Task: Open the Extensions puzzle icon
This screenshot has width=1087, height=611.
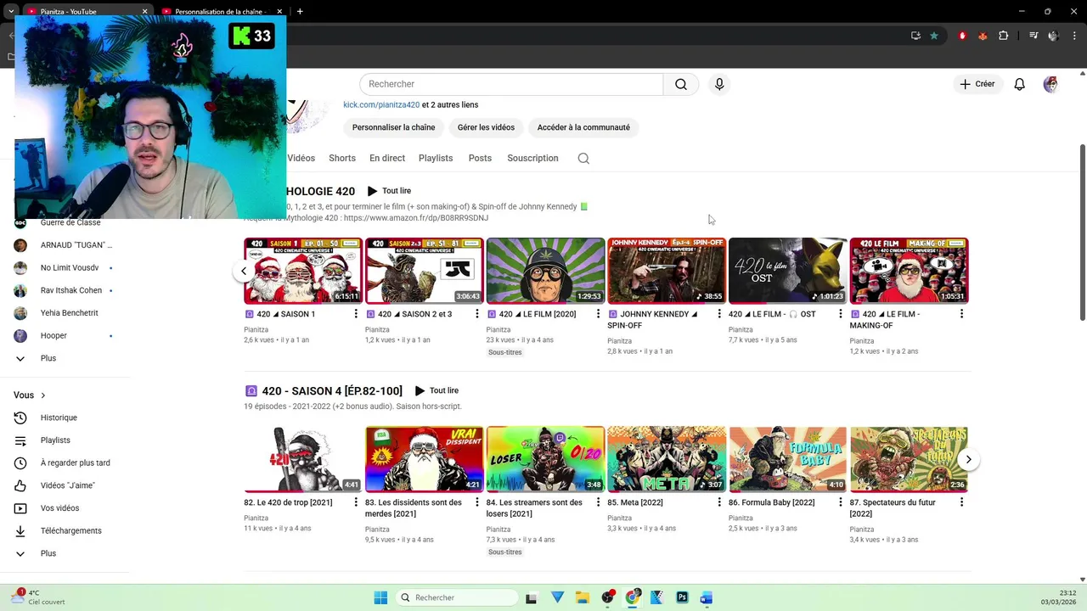Action: point(1004,36)
